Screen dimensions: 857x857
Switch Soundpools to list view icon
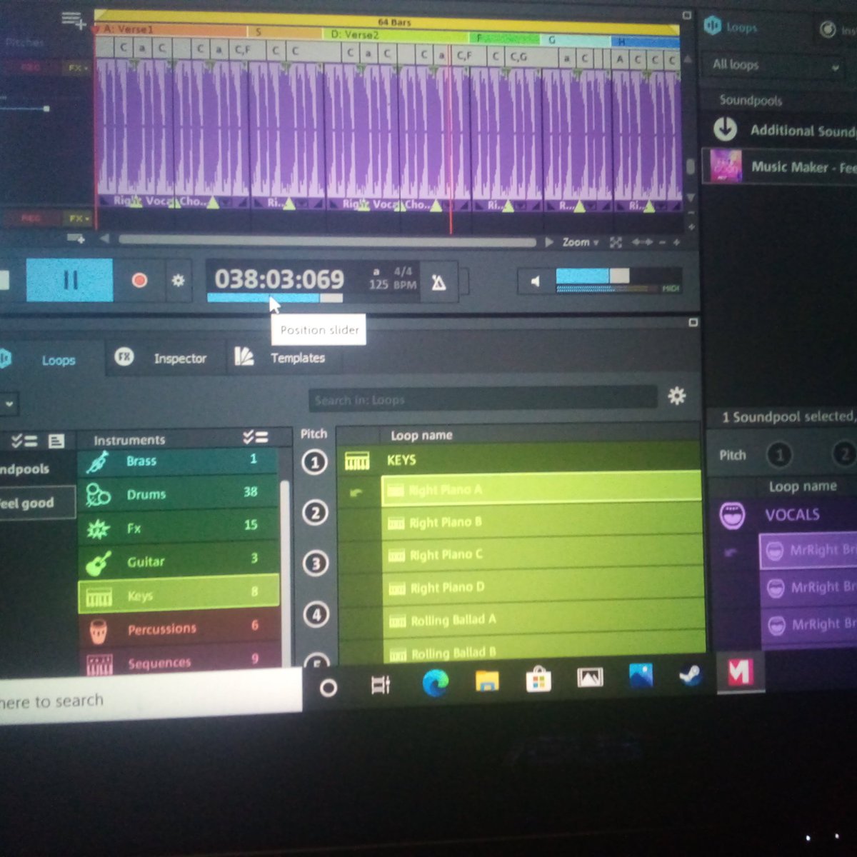(x=56, y=441)
